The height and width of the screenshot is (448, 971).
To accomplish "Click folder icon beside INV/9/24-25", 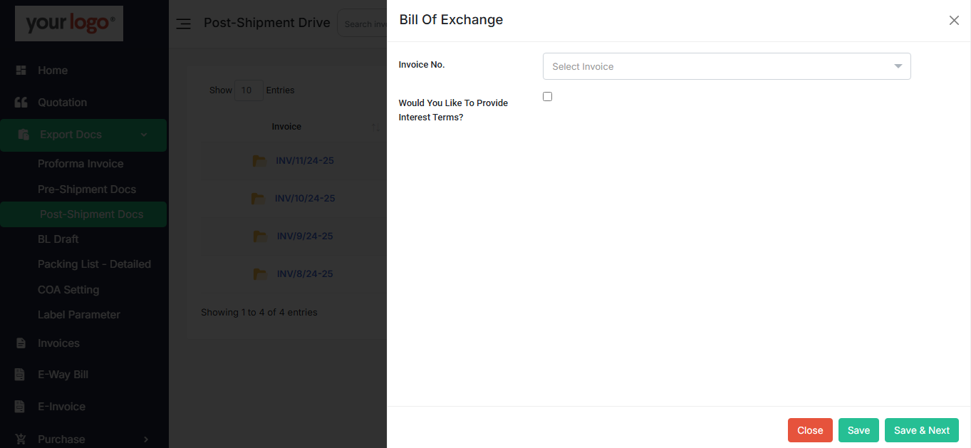I will (x=261, y=236).
